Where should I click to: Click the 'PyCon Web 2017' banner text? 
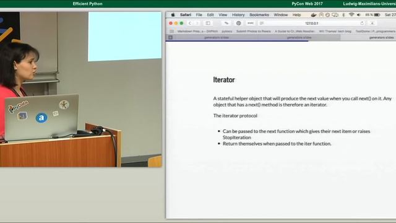click(307, 4)
